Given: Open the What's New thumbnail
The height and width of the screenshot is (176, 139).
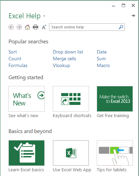Looking at the screenshot, I should (26, 99).
